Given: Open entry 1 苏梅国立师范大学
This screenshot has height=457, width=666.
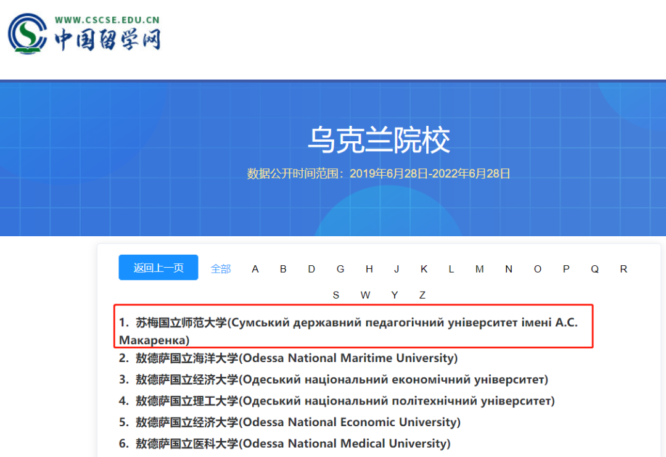Looking at the screenshot, I should point(348,331).
